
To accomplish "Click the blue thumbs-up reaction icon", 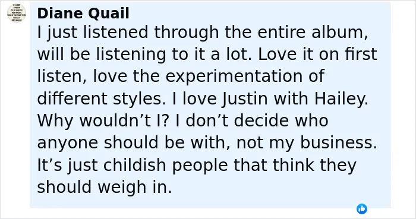I will coord(361,209).
